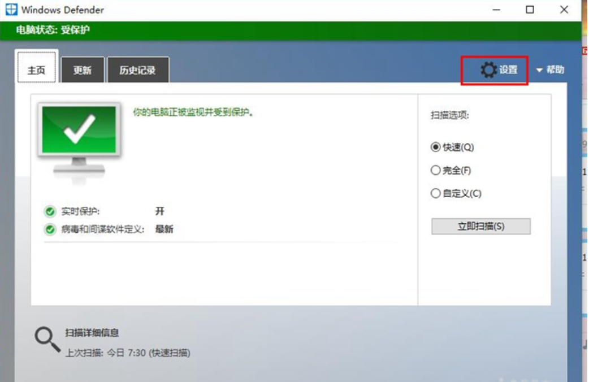Screen dimensions: 589x382
Task: Maximize the Windows Defender window
Action: pos(530,10)
